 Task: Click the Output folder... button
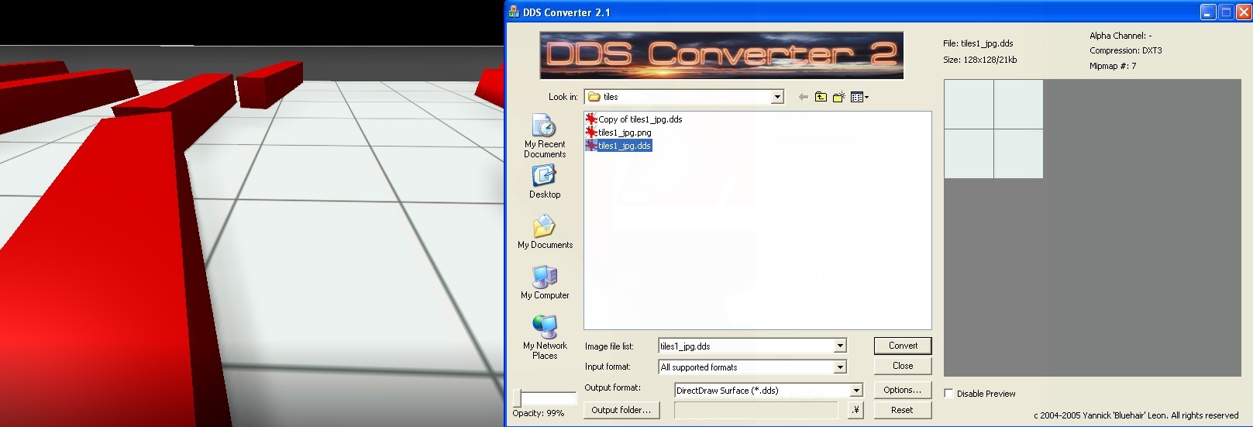pos(621,410)
